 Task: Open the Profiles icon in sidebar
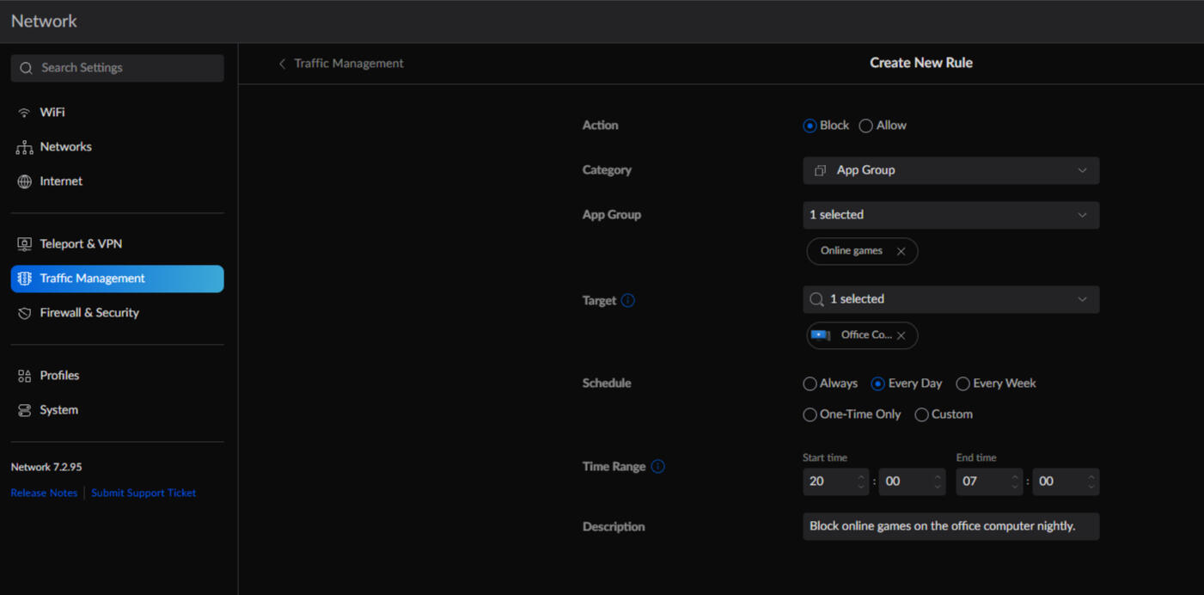24,376
